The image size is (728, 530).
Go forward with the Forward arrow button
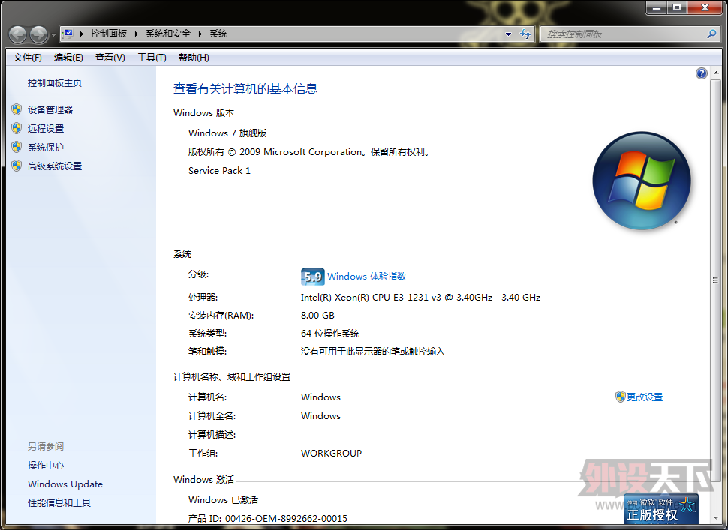(38, 34)
